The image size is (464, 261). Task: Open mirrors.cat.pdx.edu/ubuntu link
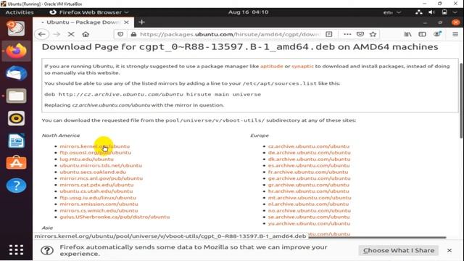click(96, 185)
